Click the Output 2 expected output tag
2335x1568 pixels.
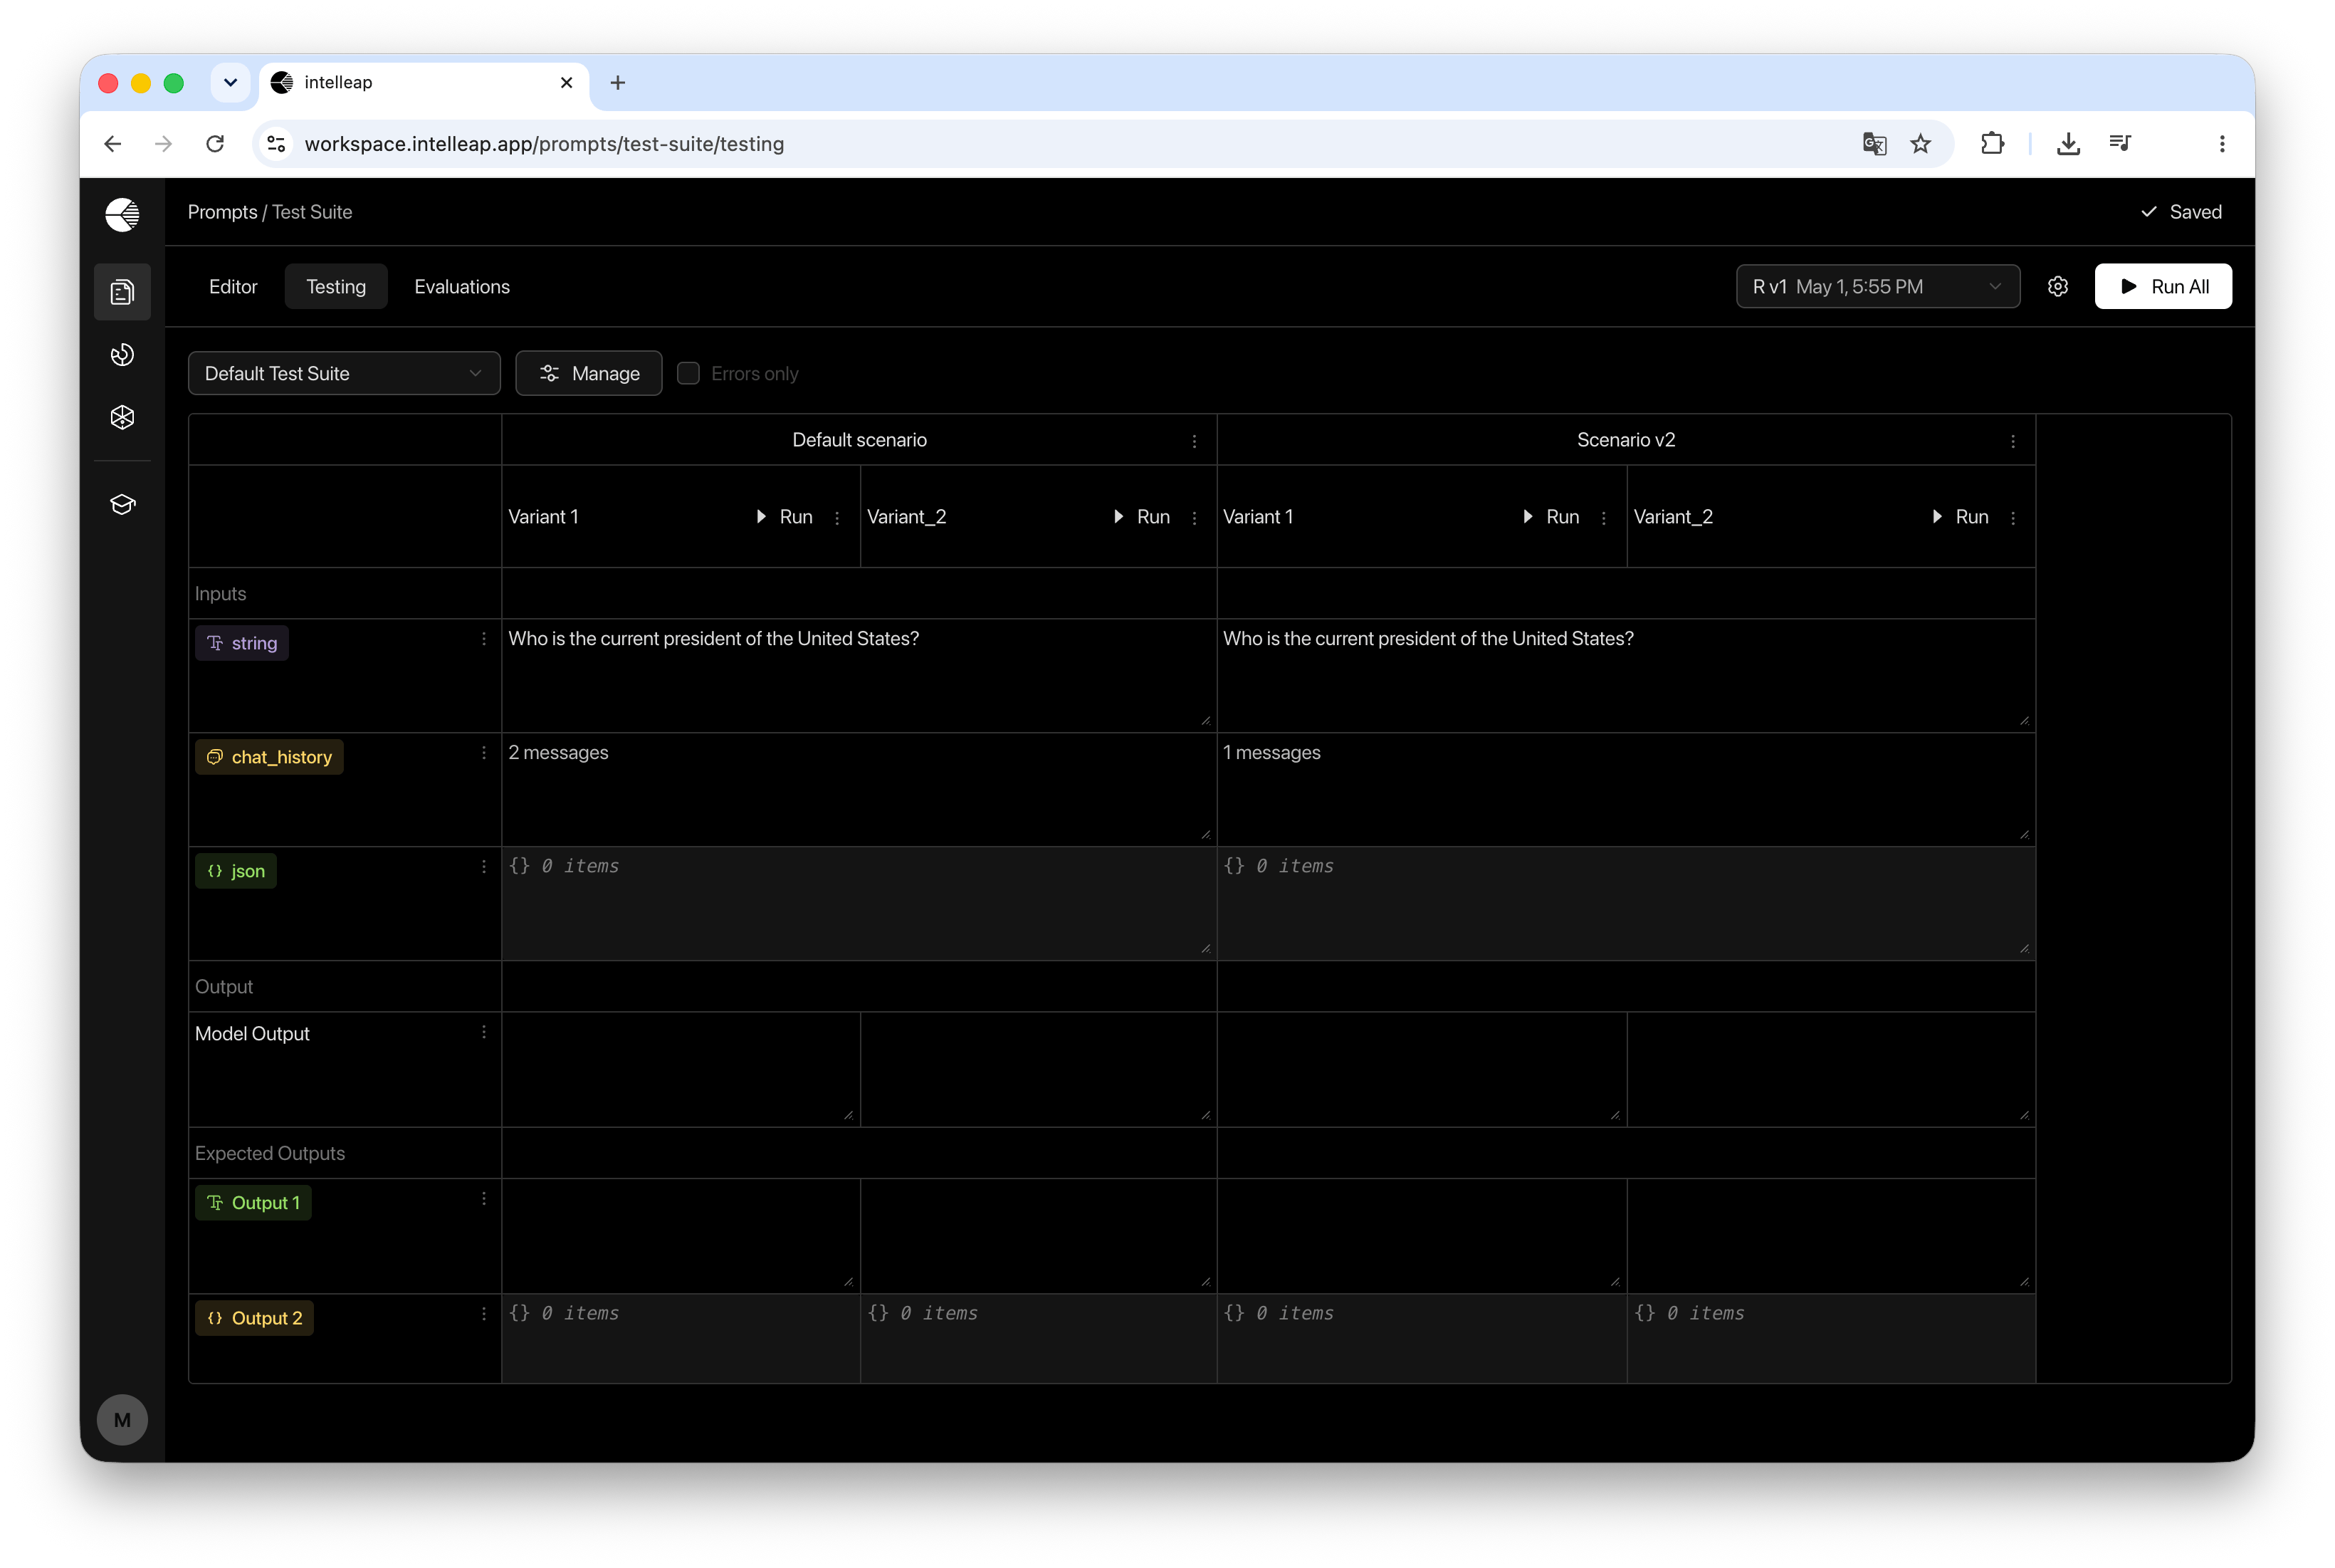[x=254, y=1318]
